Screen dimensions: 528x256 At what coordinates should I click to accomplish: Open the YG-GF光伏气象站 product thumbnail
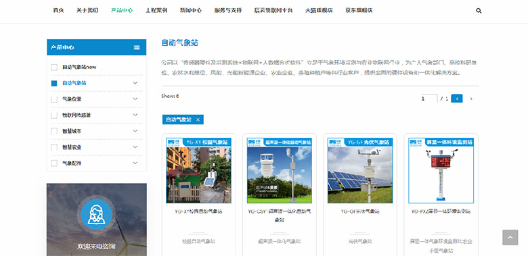coord(360,170)
